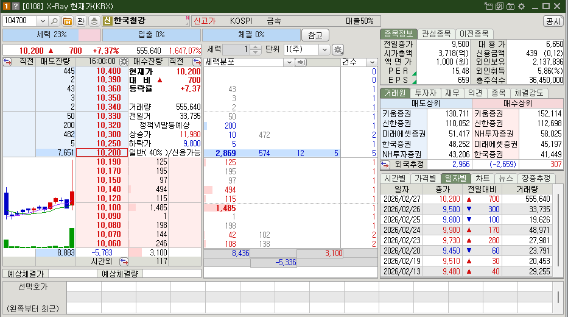Screen dimensions: 568x317
Task: Click the checklist window icon in title bar
Action: pos(500,6)
